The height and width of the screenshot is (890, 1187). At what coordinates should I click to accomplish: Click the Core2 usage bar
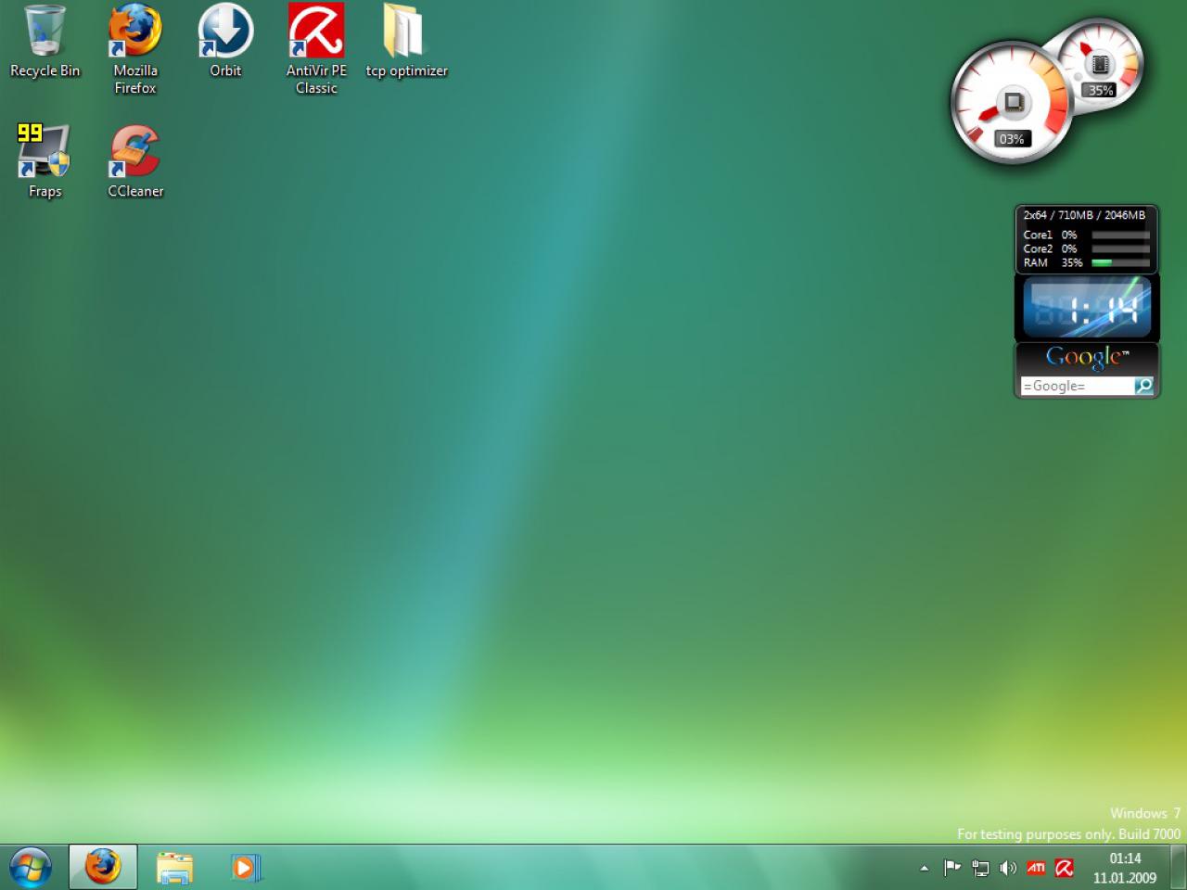pos(1120,249)
